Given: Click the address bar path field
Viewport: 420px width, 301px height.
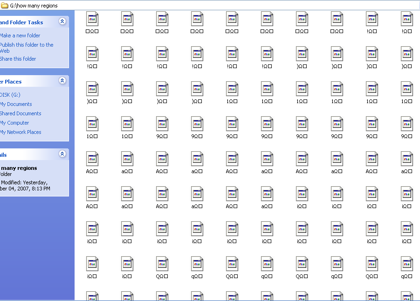Looking at the screenshot, I should click(x=186, y=6).
